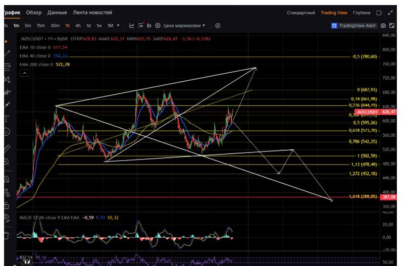410x266 pixels.
Task: Select the 1d timeframe
Action: pos(89,26)
